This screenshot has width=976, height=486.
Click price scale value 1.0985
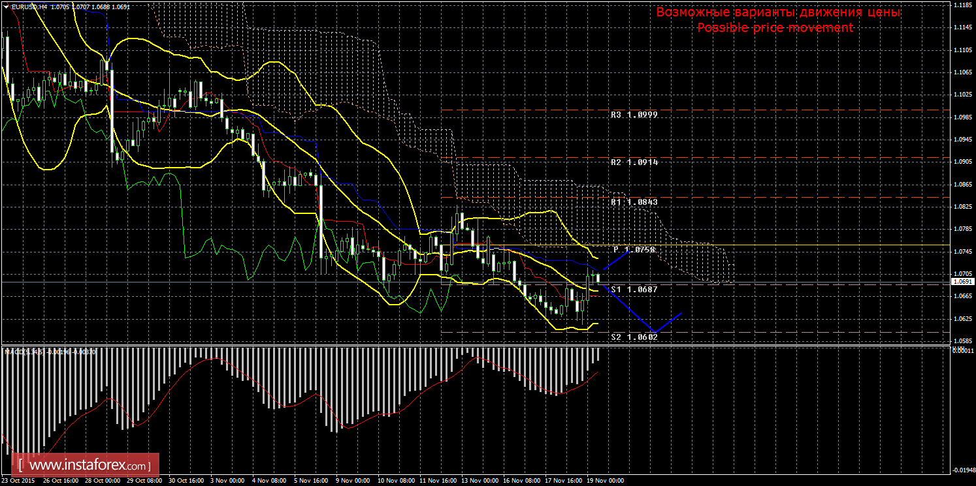pyautogui.click(x=963, y=117)
